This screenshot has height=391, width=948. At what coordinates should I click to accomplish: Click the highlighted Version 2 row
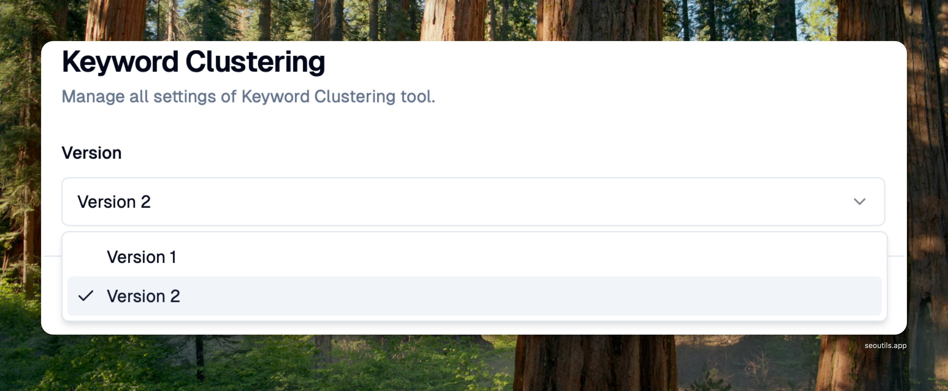474,296
